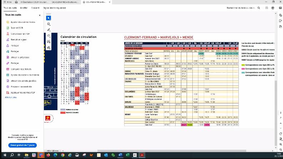Open the Menu hamburger dropdown

(7, 2)
